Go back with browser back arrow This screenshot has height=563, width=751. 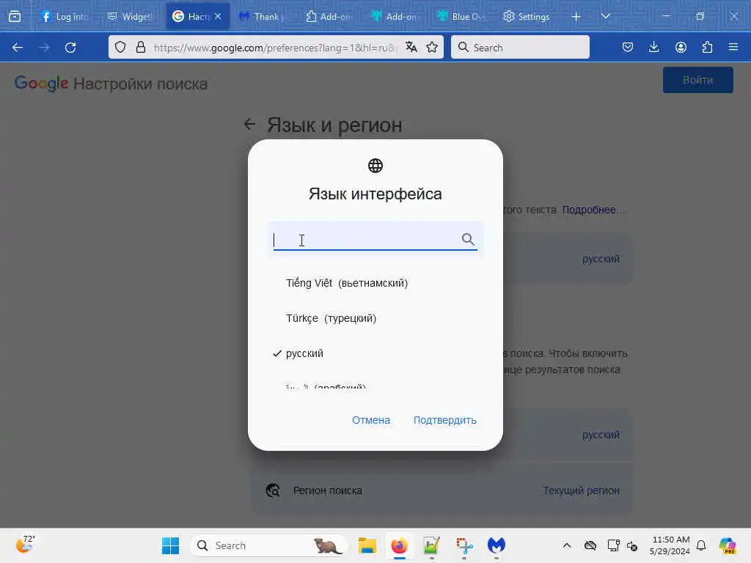18,48
